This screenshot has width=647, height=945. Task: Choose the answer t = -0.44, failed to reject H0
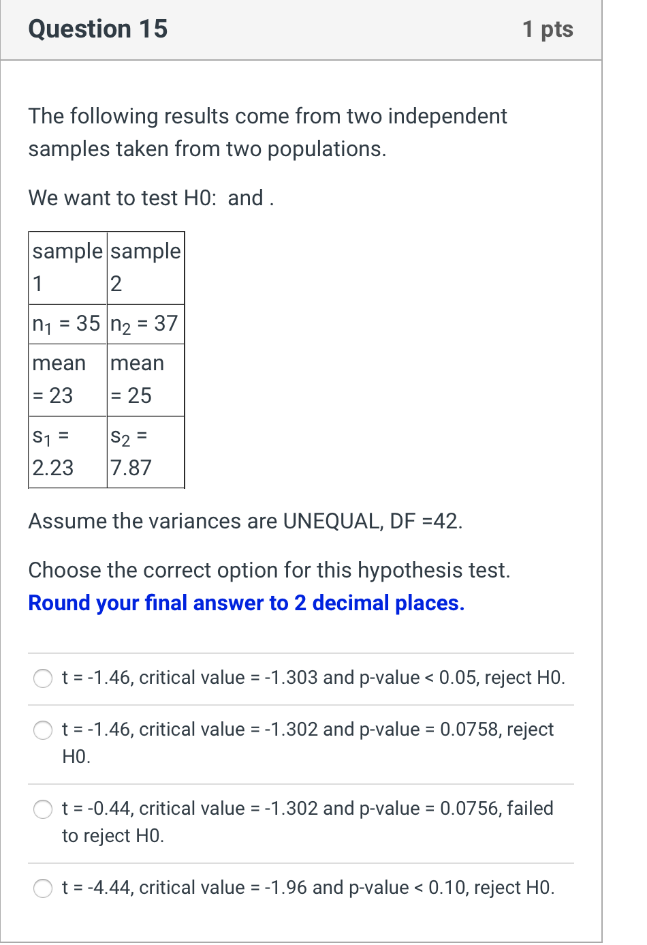point(43,809)
